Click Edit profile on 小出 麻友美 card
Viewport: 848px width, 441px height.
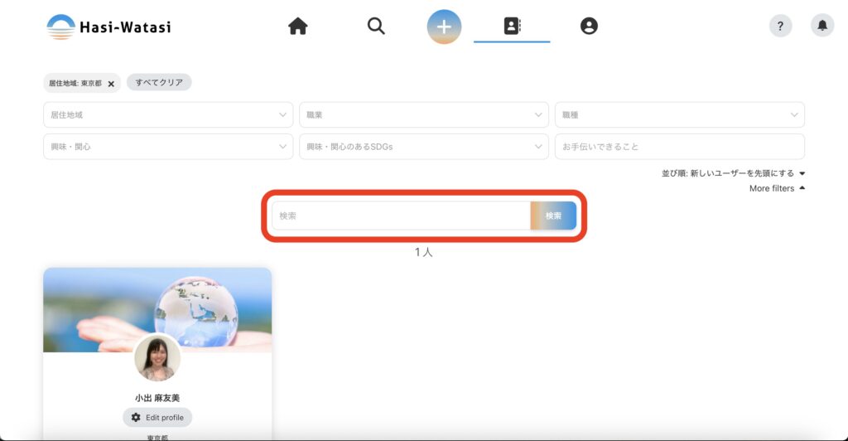click(157, 417)
